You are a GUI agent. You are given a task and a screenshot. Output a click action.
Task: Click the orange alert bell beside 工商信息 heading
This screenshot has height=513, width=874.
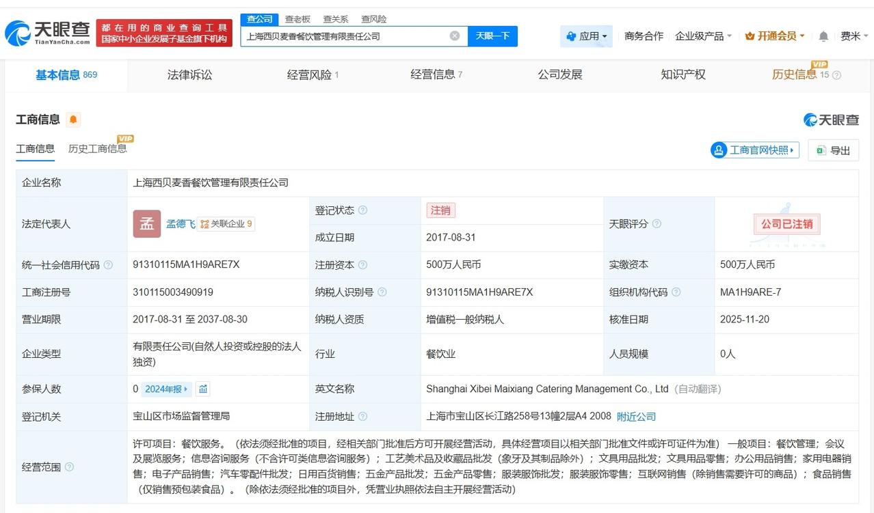pos(73,120)
